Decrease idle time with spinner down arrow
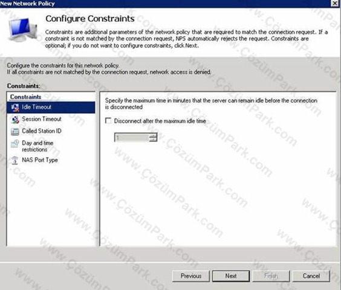Viewport: 341px width, 290px height. coord(153,140)
